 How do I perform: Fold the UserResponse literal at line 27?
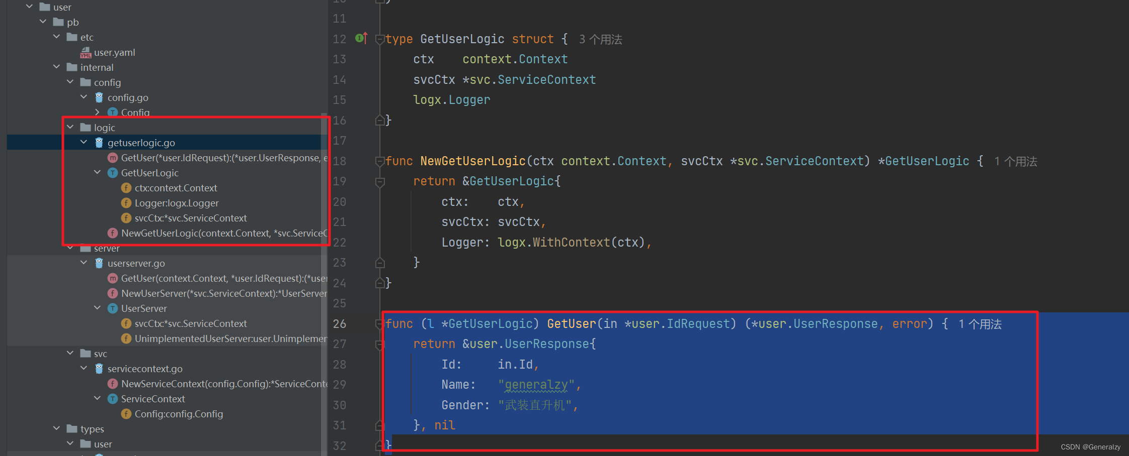click(x=380, y=345)
